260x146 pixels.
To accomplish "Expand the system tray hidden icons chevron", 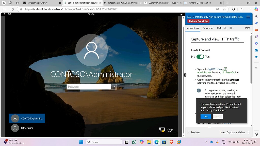I will 206,142.
